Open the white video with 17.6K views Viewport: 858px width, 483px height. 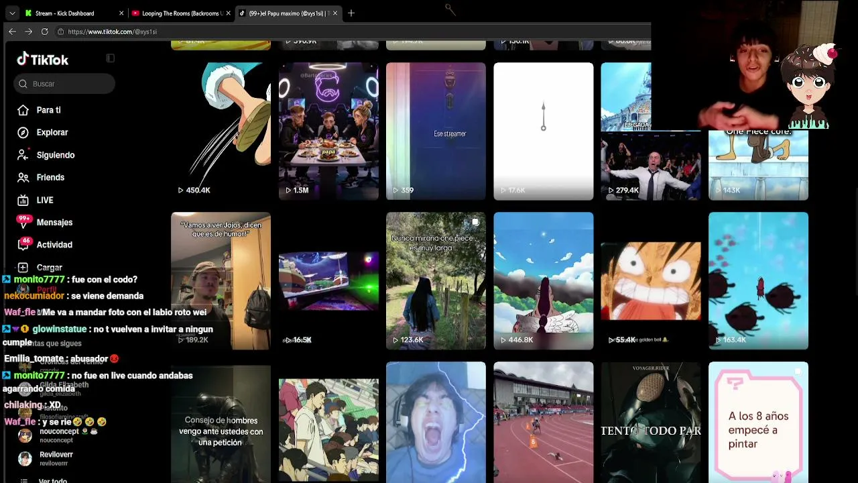click(x=544, y=131)
